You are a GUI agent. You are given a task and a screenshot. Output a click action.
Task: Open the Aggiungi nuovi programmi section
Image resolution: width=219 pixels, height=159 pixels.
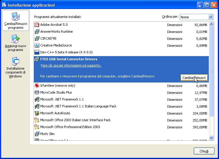click(15, 43)
